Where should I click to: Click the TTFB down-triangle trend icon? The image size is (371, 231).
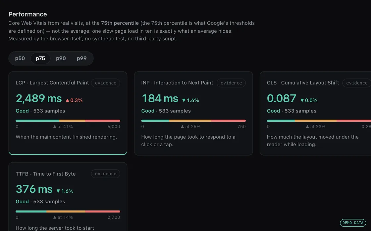58,191
